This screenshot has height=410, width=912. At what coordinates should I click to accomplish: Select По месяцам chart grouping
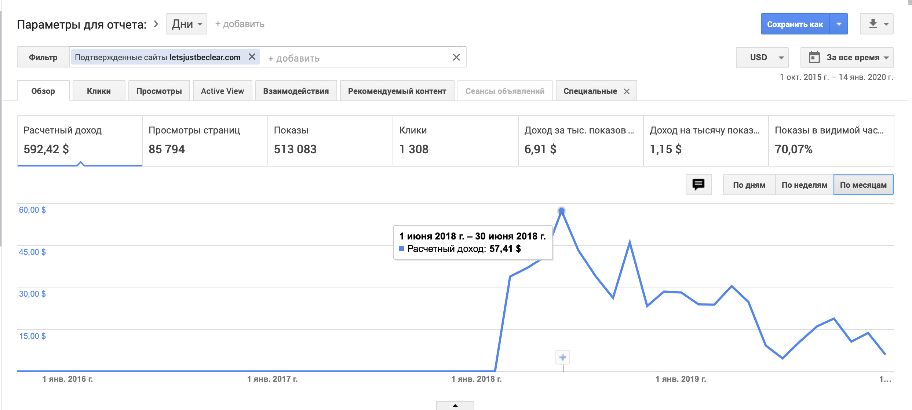pyautogui.click(x=863, y=185)
